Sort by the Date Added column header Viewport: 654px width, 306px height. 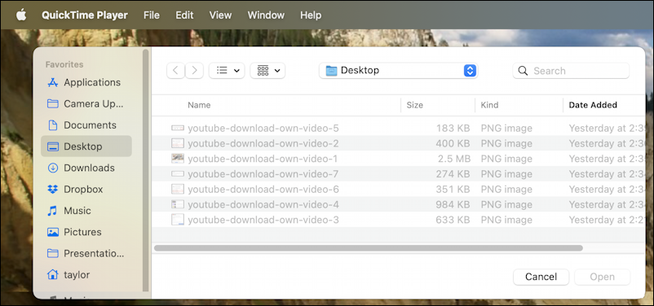click(x=593, y=105)
